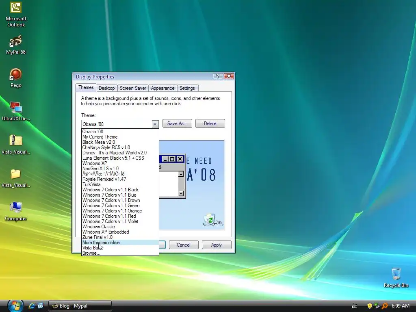416x312 pixels.
Task: Close the Display Properties dialog
Action: click(x=229, y=76)
